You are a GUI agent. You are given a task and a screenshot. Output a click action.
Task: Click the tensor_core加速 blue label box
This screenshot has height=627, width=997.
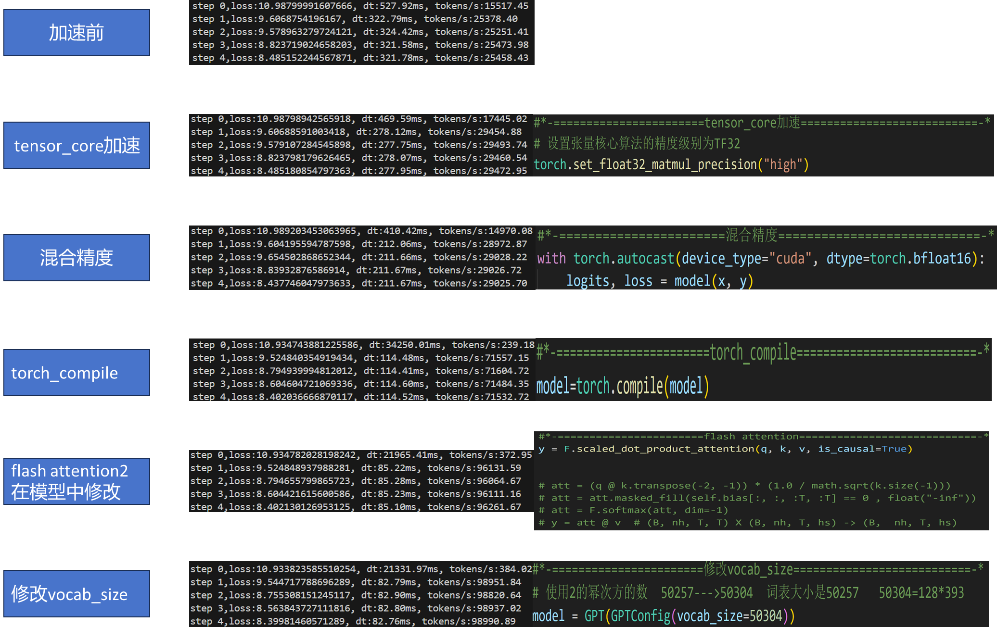(77, 145)
